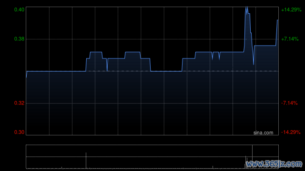This screenshot has height=171, width=305.
Task: Click the final price point at line's right end
Action: pos(277,20)
